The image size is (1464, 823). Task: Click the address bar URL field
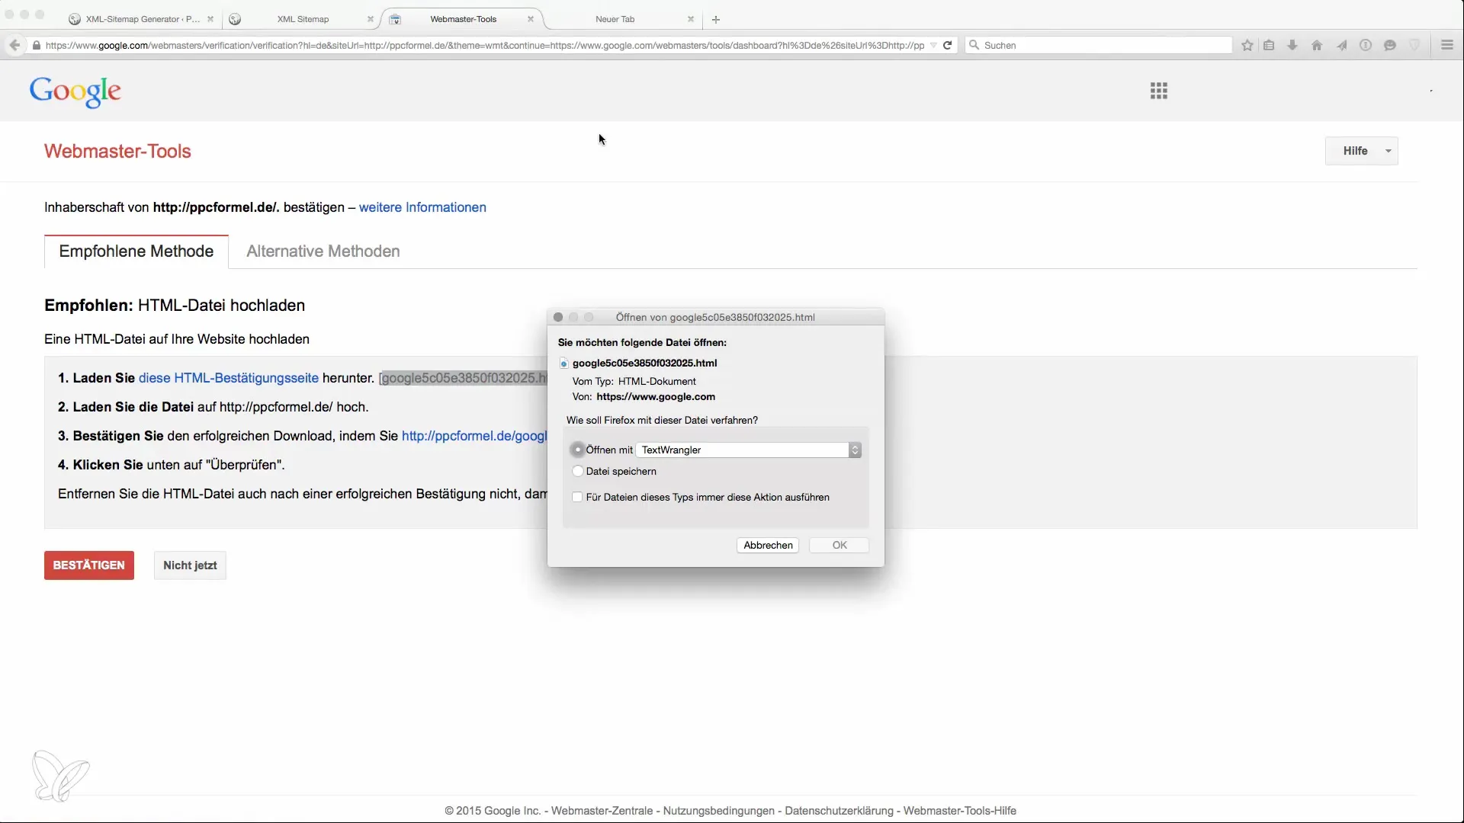(x=484, y=45)
